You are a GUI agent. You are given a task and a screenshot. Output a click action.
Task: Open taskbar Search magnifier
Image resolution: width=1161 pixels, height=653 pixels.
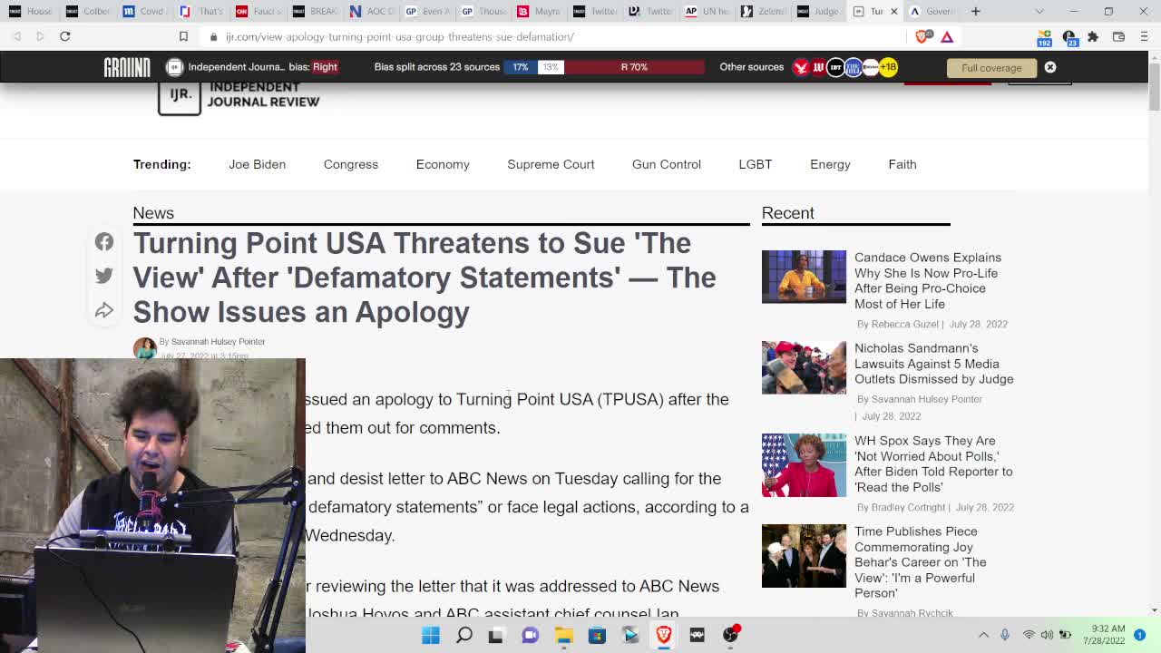coord(463,635)
